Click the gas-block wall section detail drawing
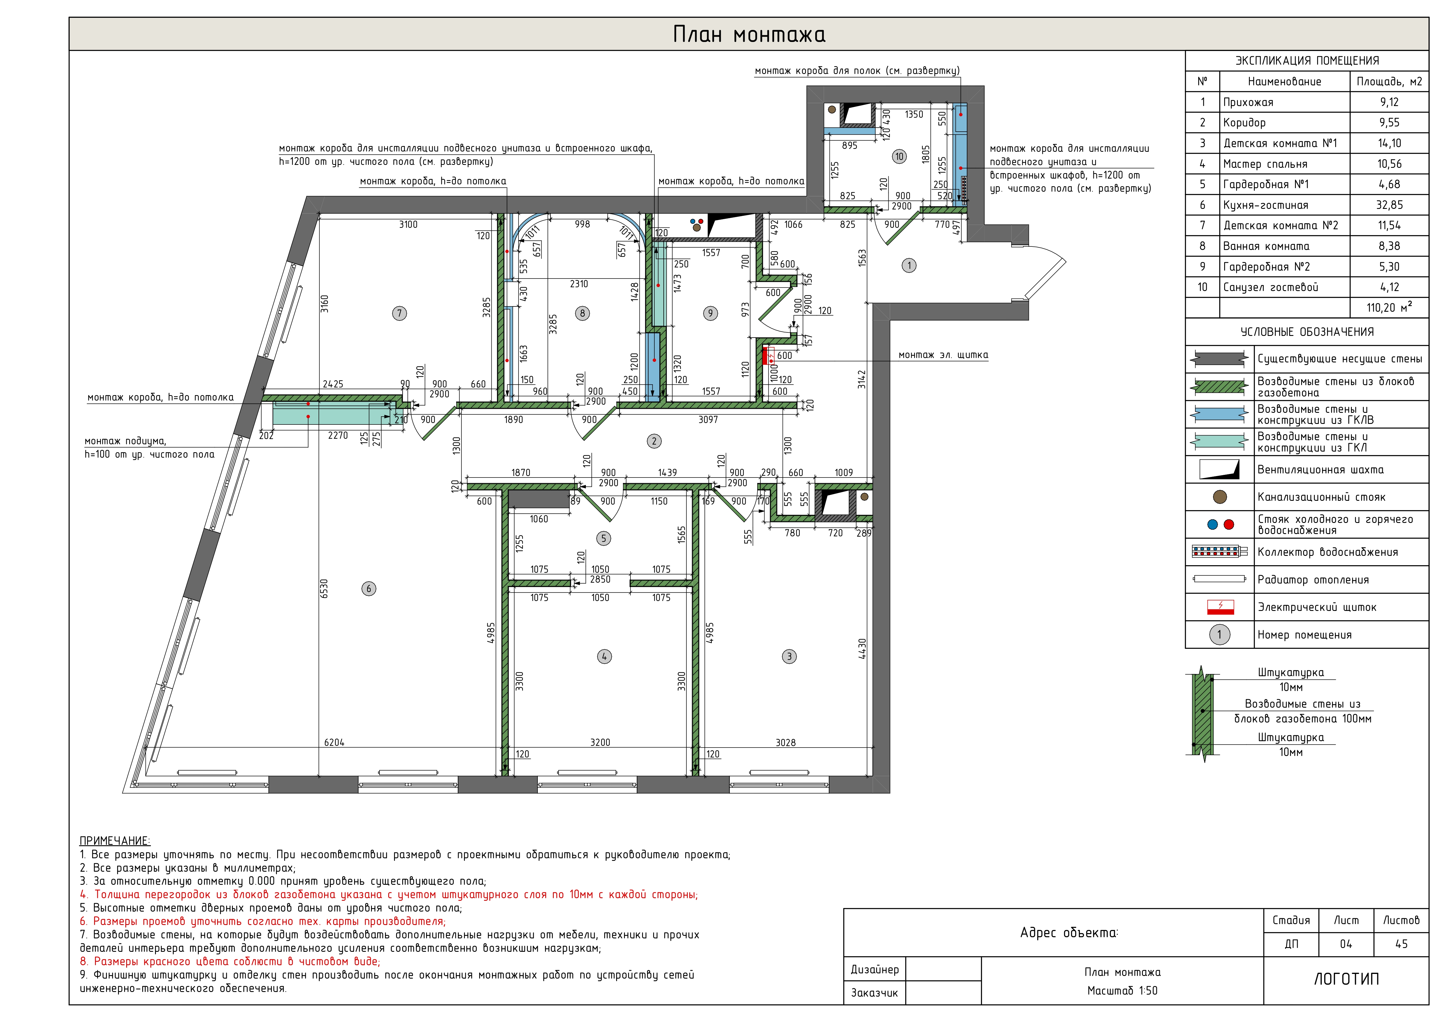The image size is (1446, 1022). point(1203,714)
